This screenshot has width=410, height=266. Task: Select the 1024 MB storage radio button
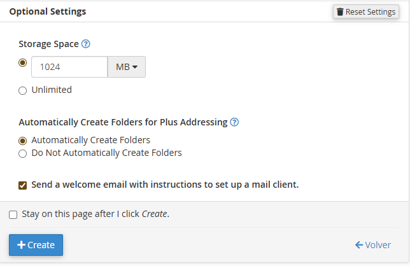23,63
